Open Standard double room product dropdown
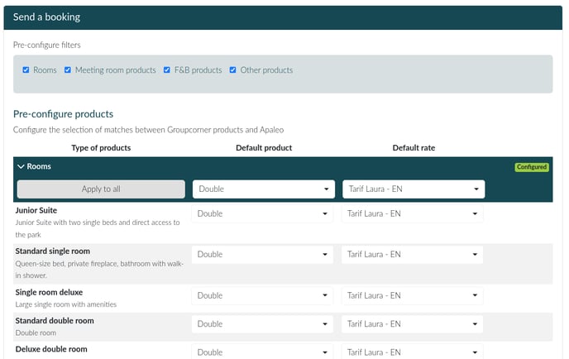 [x=262, y=323]
